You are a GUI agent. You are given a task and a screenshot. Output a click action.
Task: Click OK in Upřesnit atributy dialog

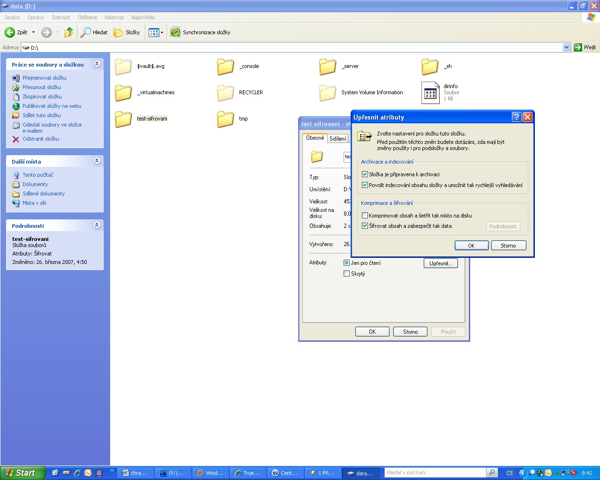click(x=471, y=246)
